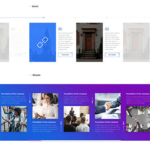Image resolution: width=150 pixels, height=150 pixels.
Task: Open the close-up handshake photo
Action: click(x=108, y=106)
